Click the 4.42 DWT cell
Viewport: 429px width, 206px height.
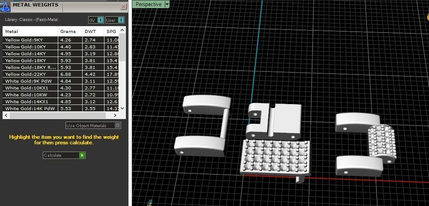pos(93,74)
